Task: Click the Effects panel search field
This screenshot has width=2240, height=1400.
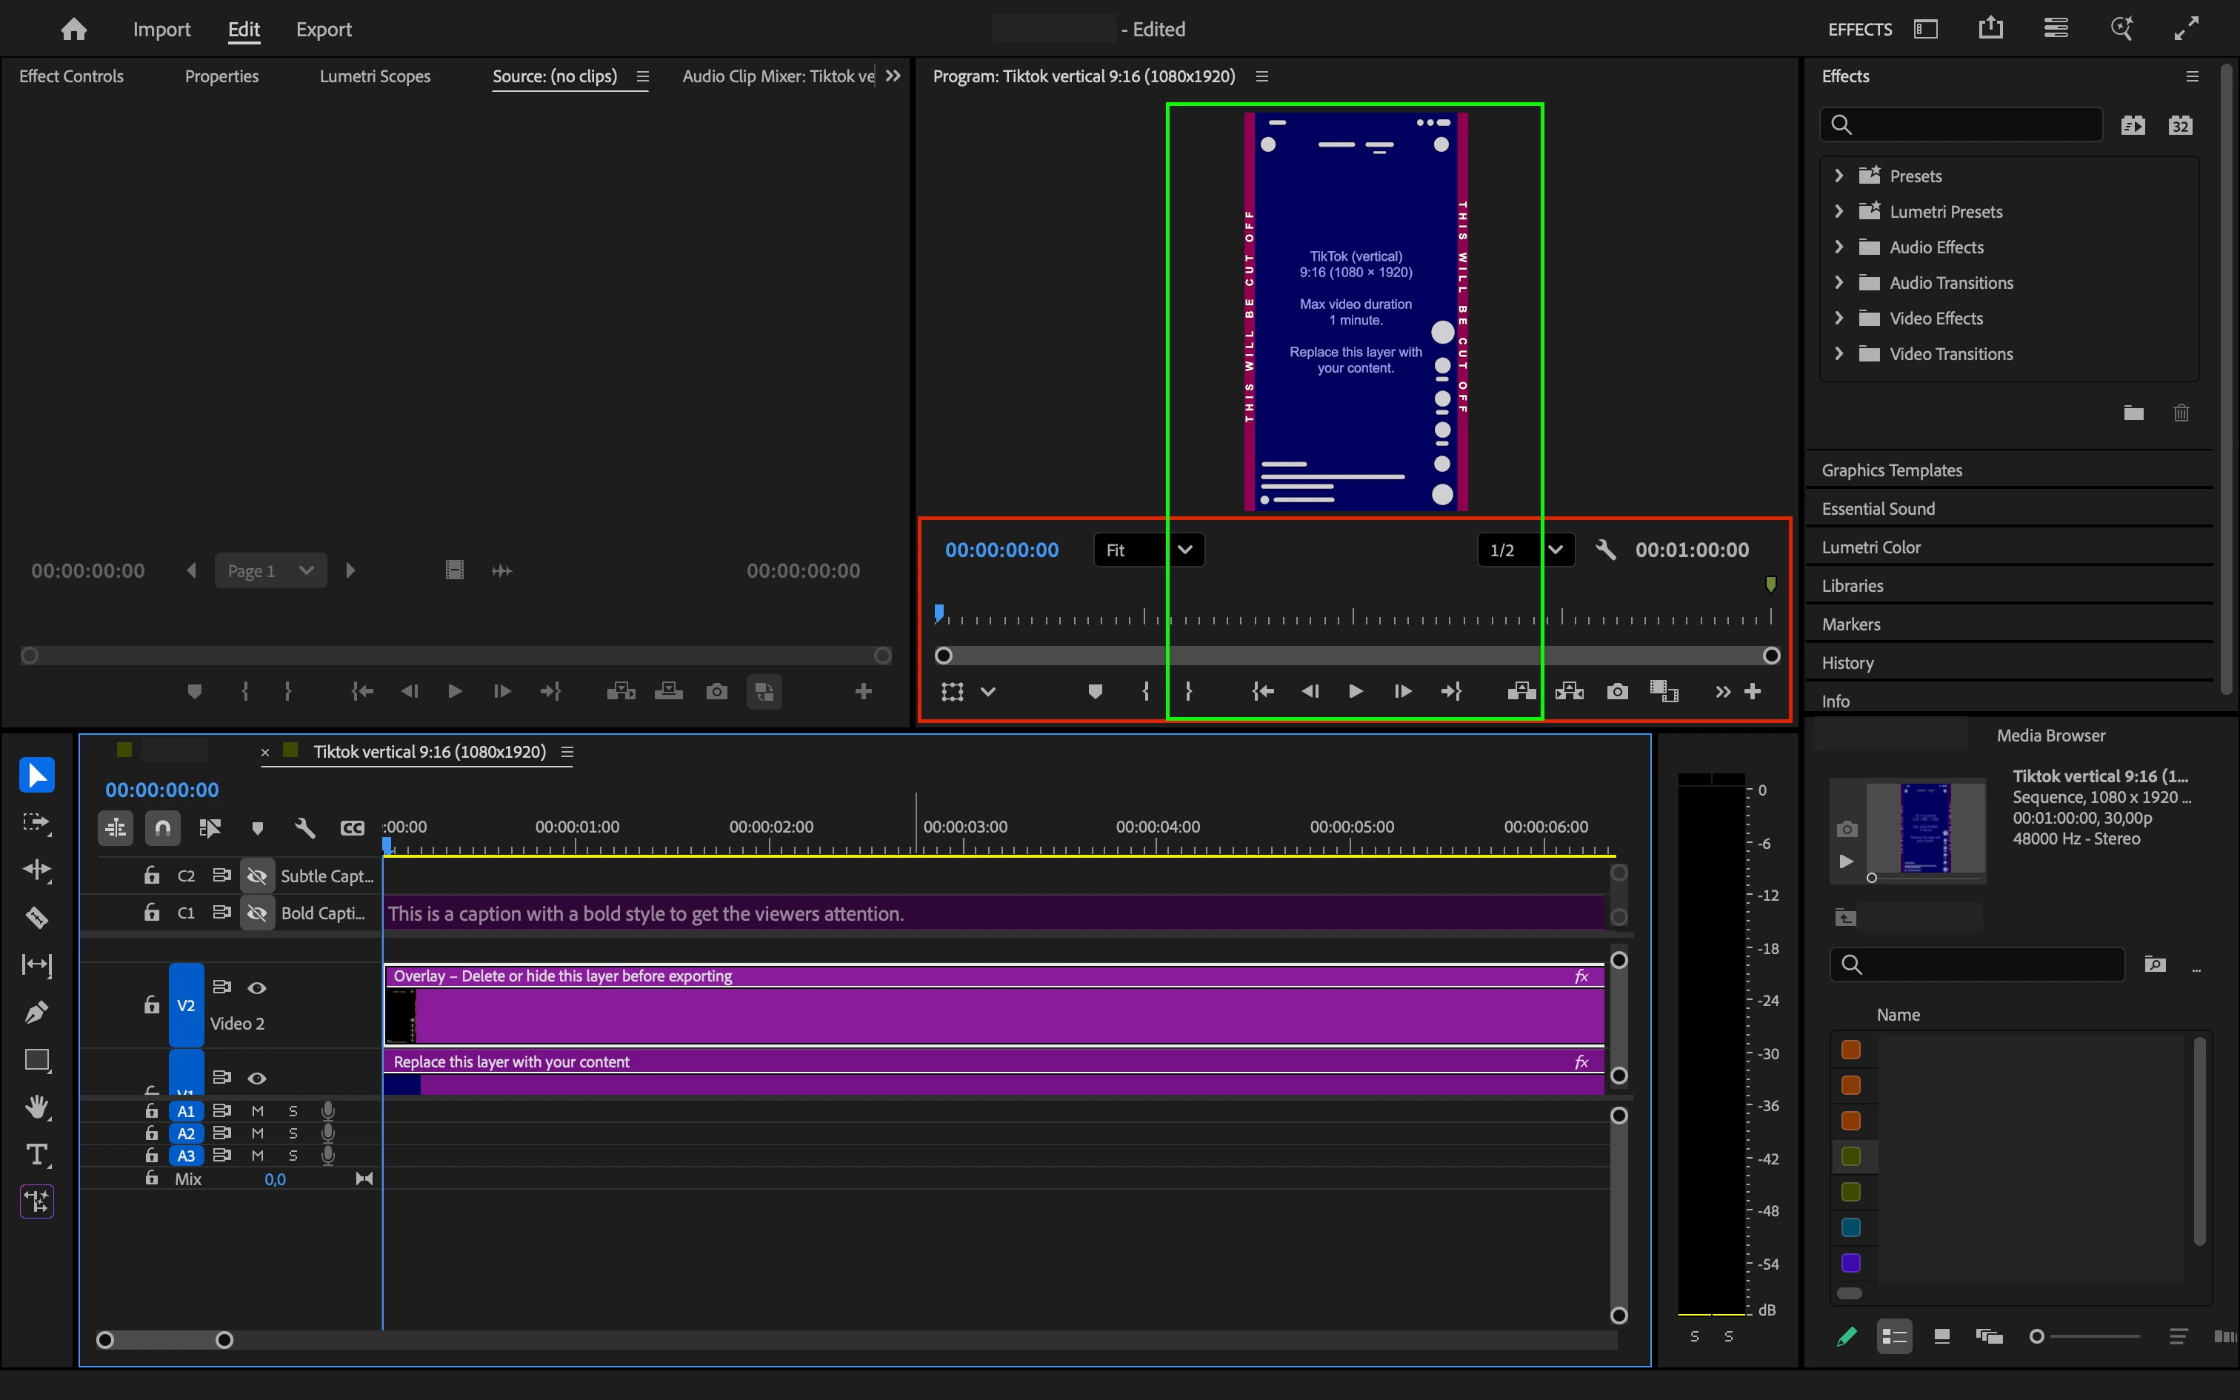Action: pyautogui.click(x=1972, y=125)
